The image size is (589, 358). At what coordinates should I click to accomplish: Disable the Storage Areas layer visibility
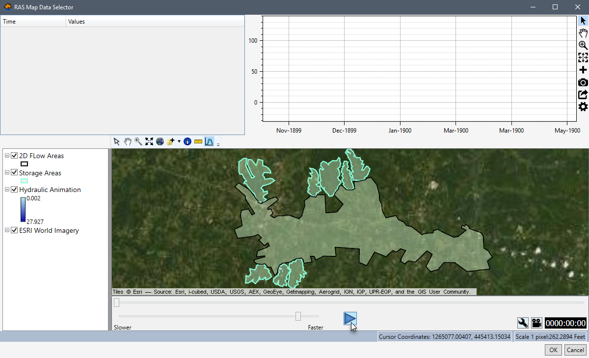pos(14,173)
